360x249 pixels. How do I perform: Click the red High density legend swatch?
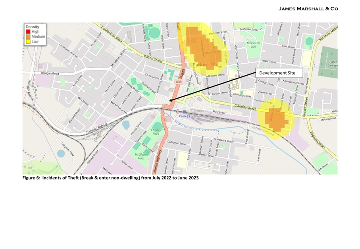tap(28, 31)
